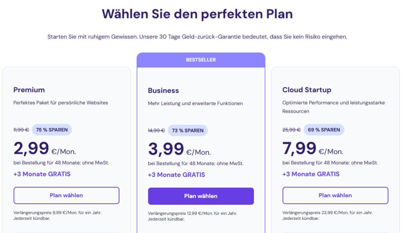
Task: Click the Business plan title
Action: tap(163, 91)
